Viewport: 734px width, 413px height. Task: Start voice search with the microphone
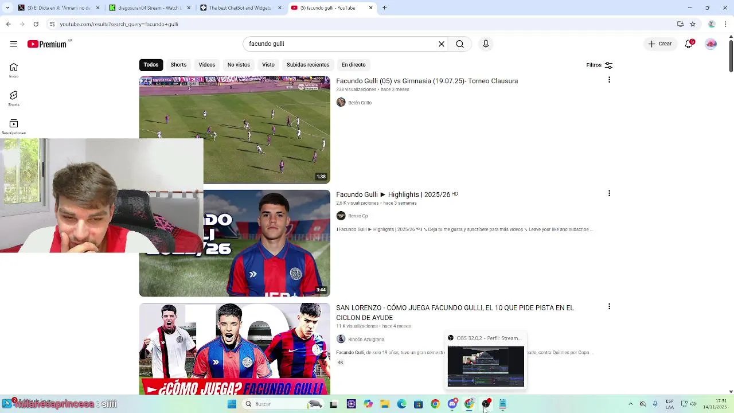click(486, 44)
